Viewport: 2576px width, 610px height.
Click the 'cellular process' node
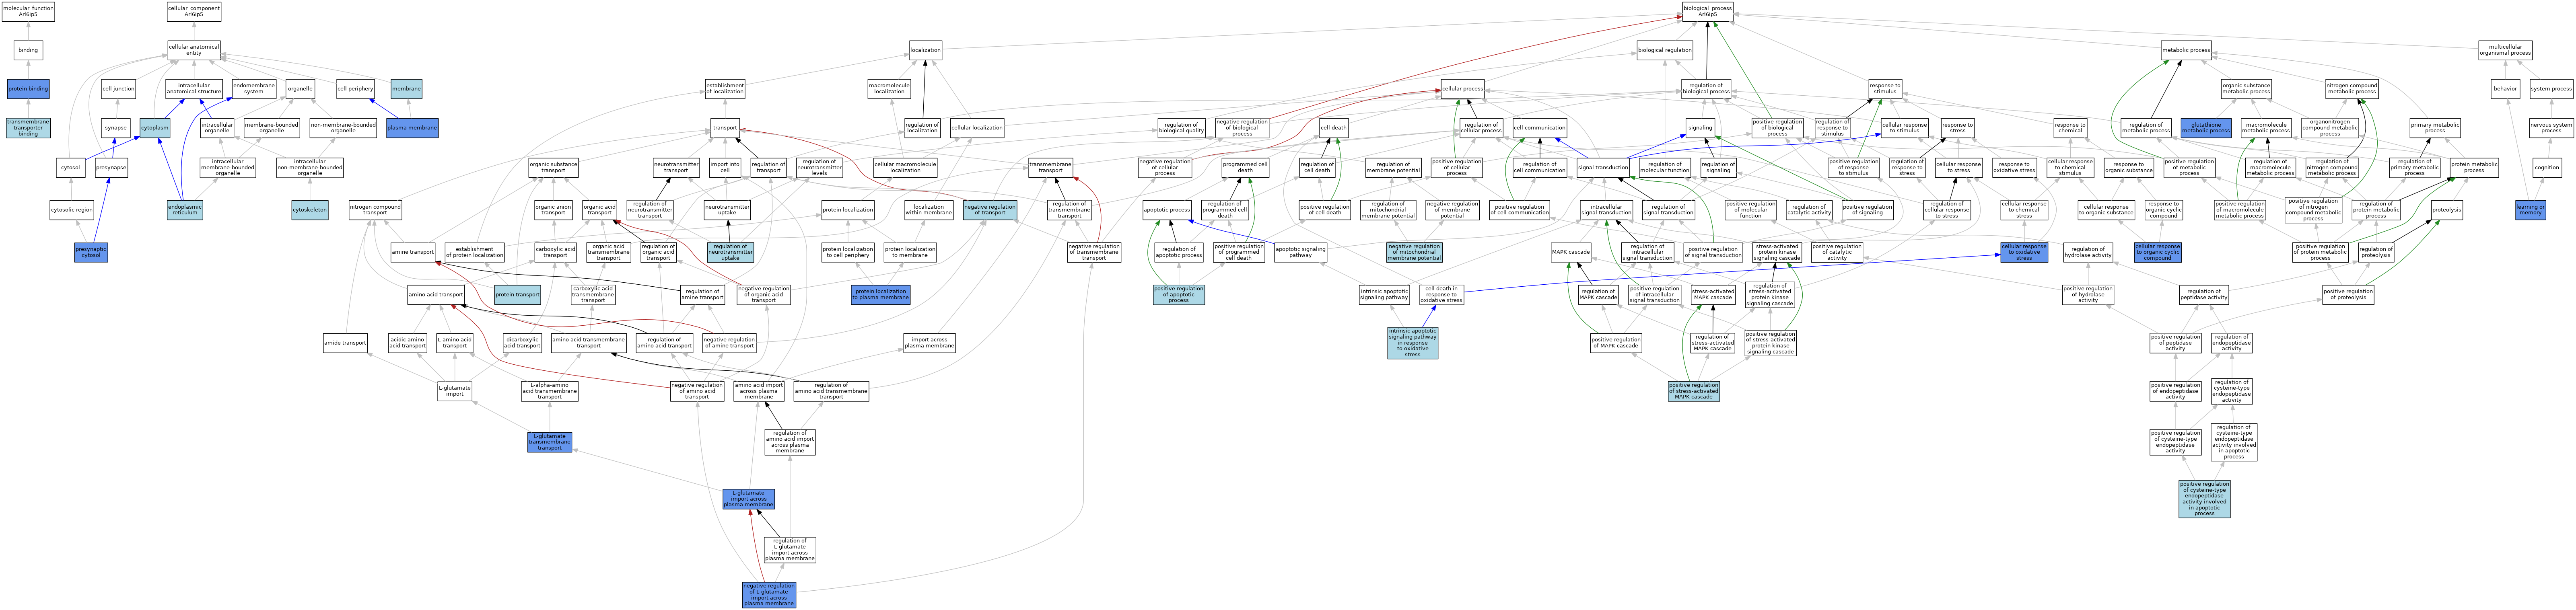(x=1462, y=89)
